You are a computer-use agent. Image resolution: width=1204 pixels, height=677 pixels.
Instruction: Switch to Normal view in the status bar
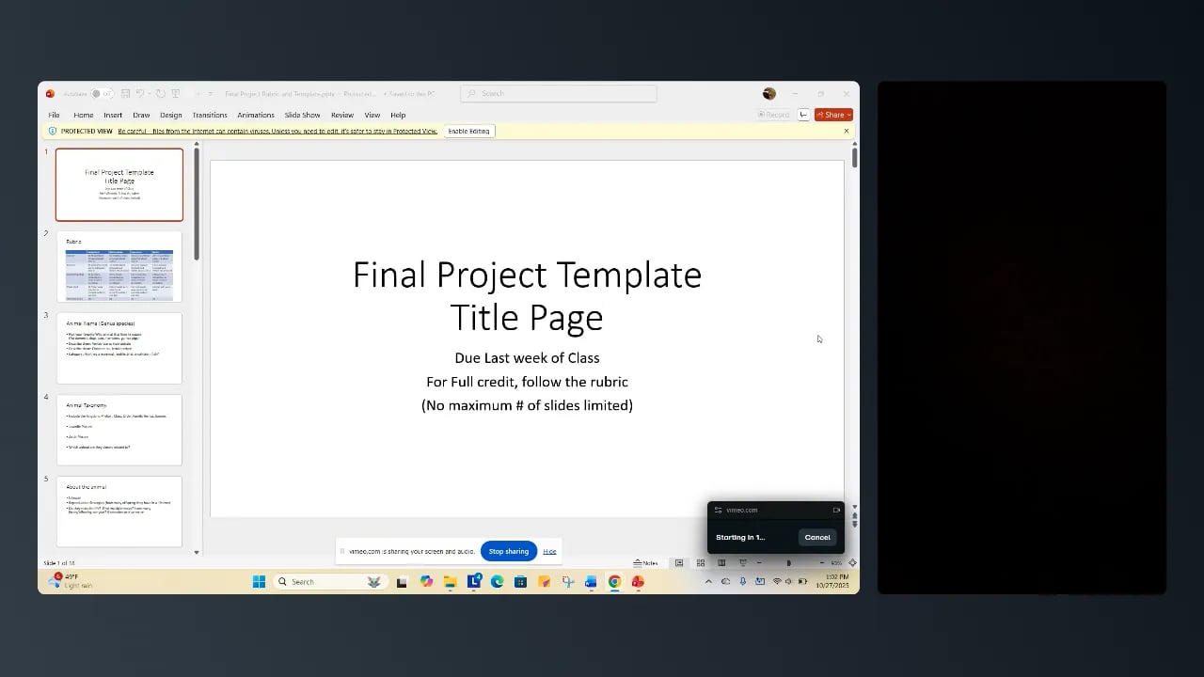(x=679, y=563)
